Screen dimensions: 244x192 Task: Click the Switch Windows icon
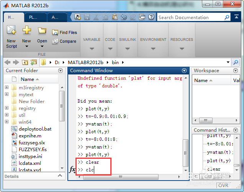pos(142,17)
